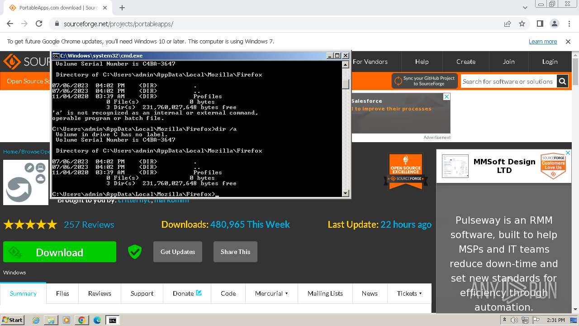This screenshot has height=326, width=579.
Task: Launch Internet Explorer from the taskbar
Action: coord(36,320)
